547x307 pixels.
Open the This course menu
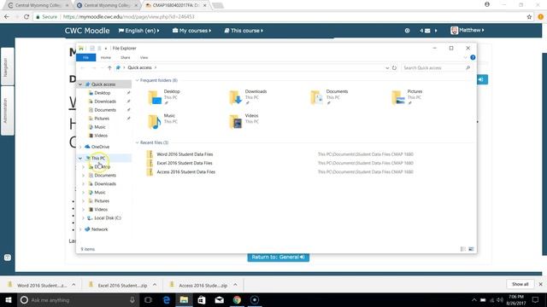pos(244,31)
